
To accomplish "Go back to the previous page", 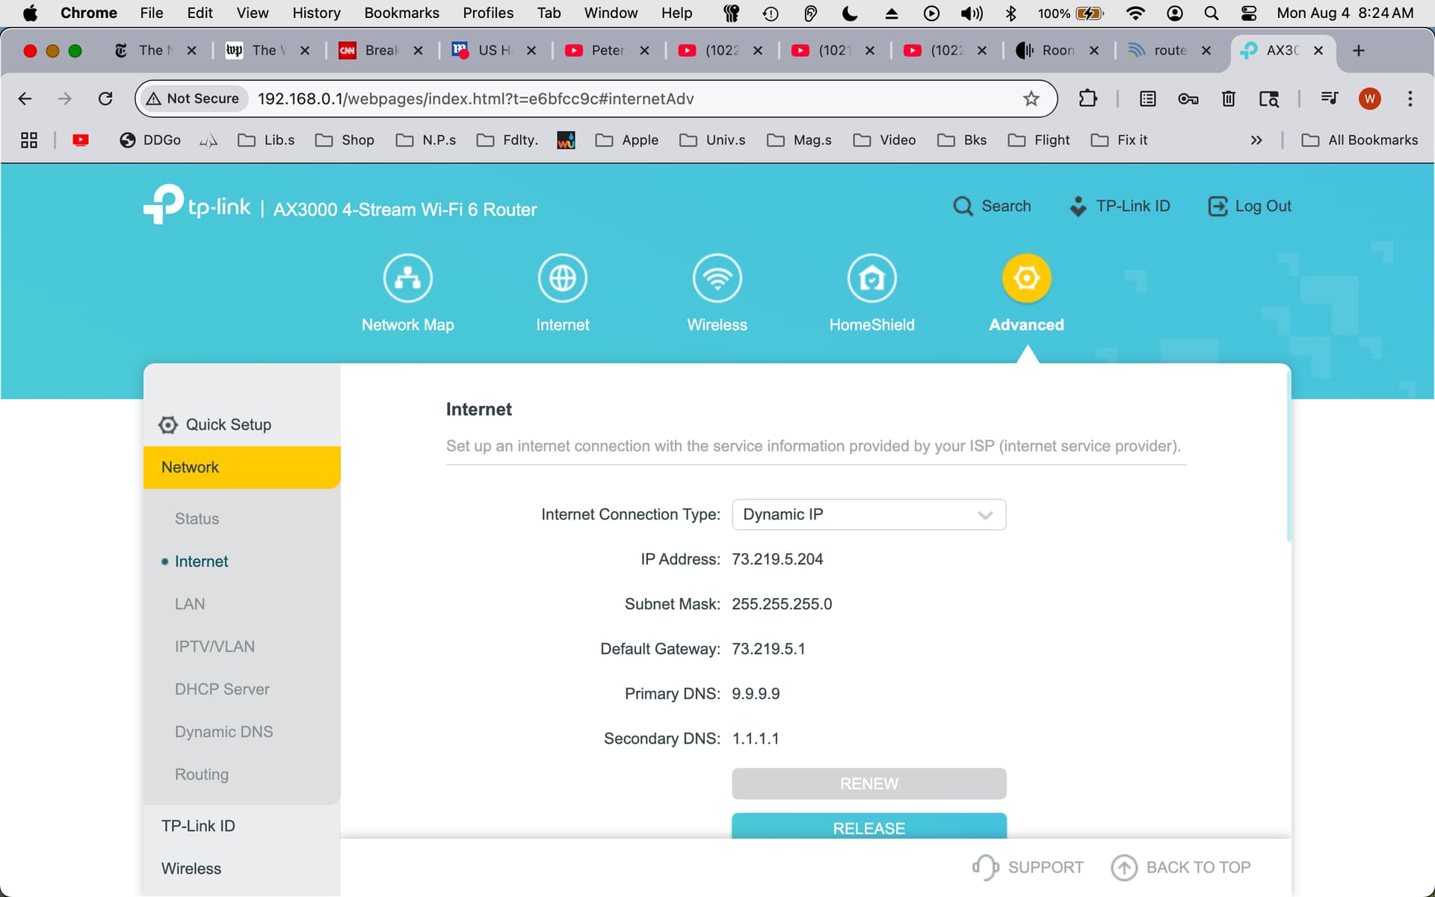I will tap(25, 99).
